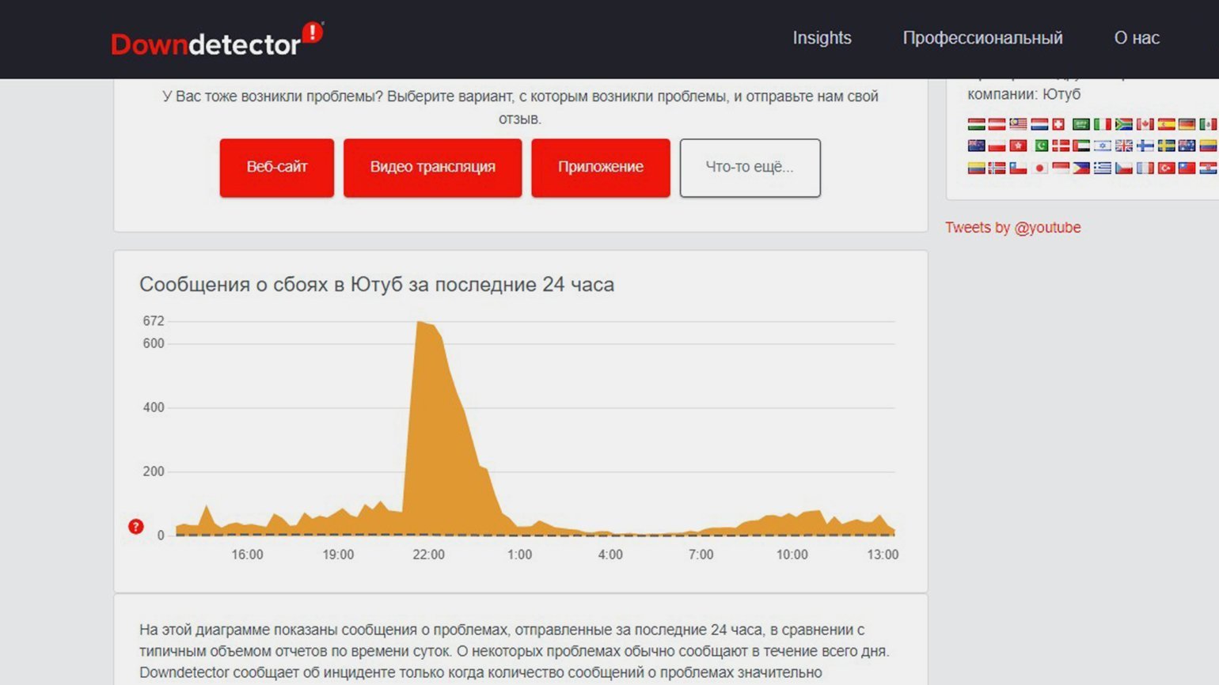Report a Видео трансляция problem

[433, 168]
